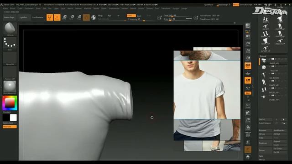Enable the Mrgb channel button
Viewport: 292px width, 164px height.
(x=100, y=15)
